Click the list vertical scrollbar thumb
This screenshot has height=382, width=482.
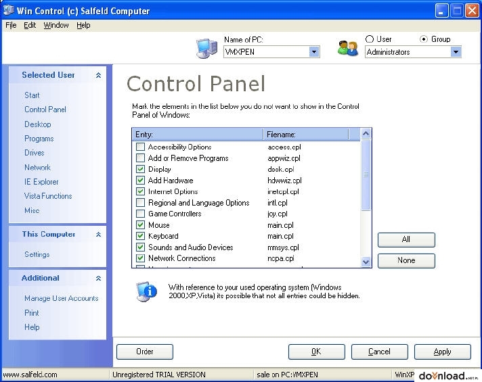[x=366, y=174]
